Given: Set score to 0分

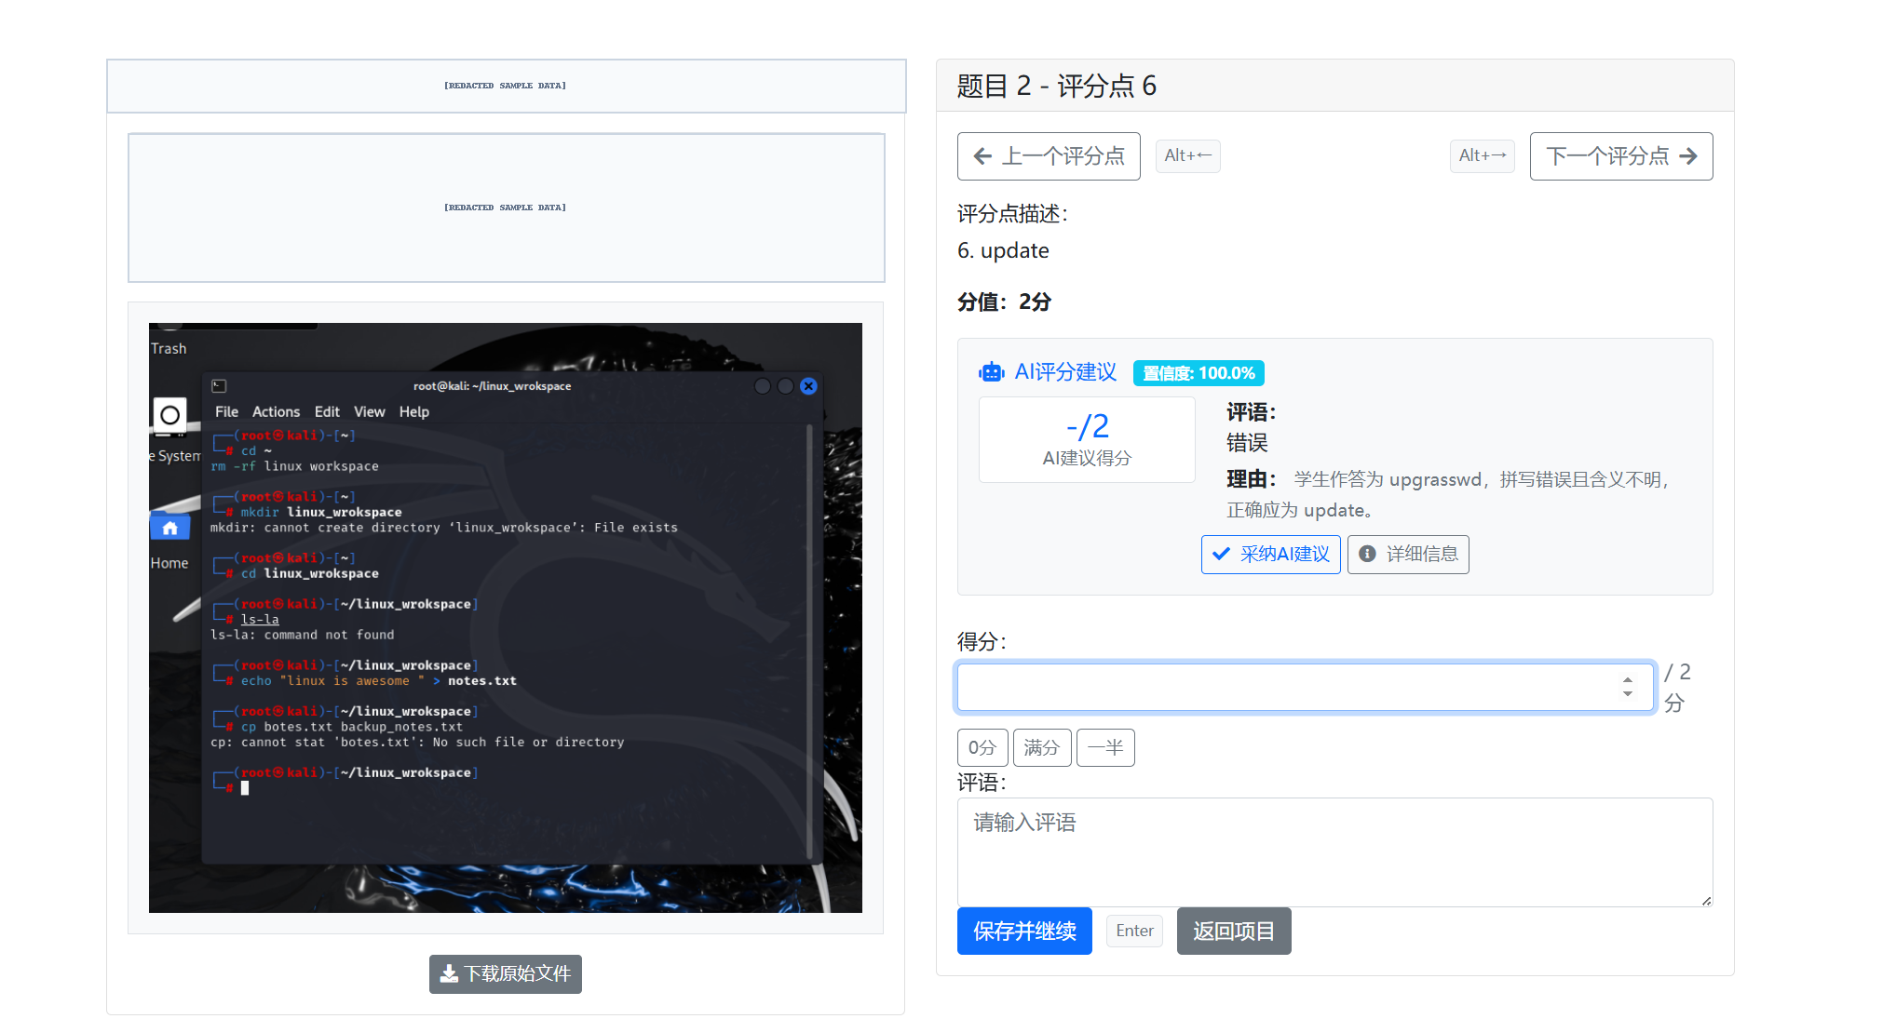Looking at the screenshot, I should click(982, 747).
